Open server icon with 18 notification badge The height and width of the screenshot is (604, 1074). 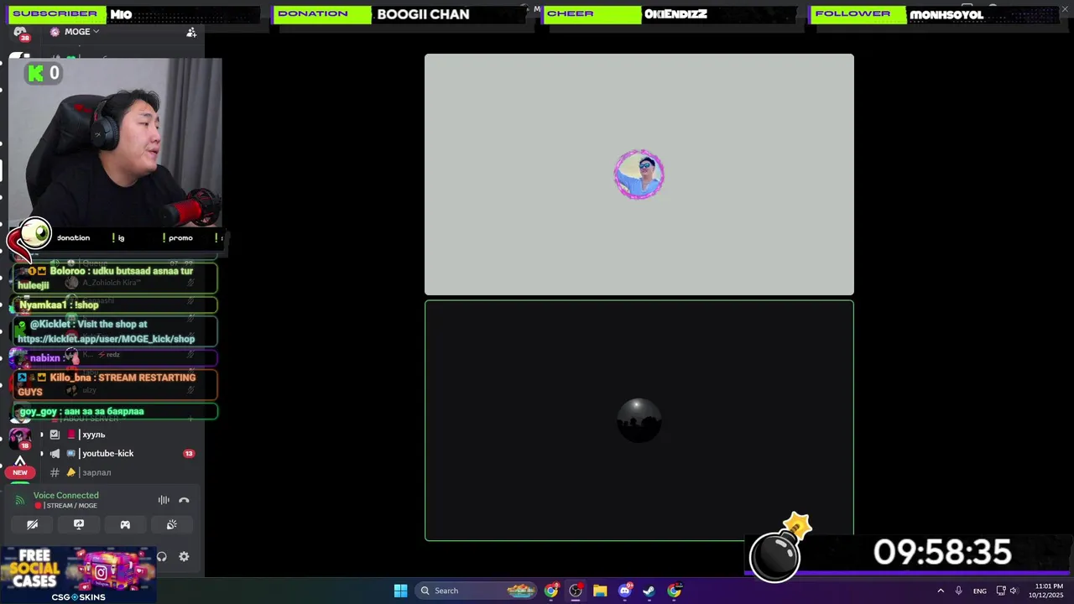click(20, 438)
